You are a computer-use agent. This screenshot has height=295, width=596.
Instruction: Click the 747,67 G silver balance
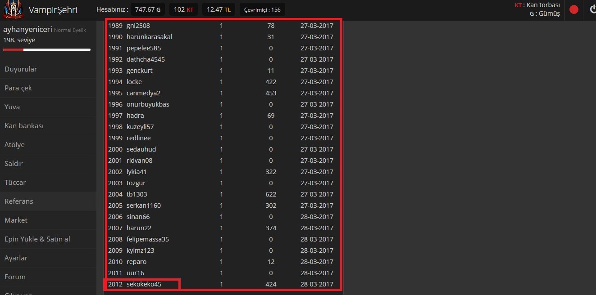click(x=148, y=9)
